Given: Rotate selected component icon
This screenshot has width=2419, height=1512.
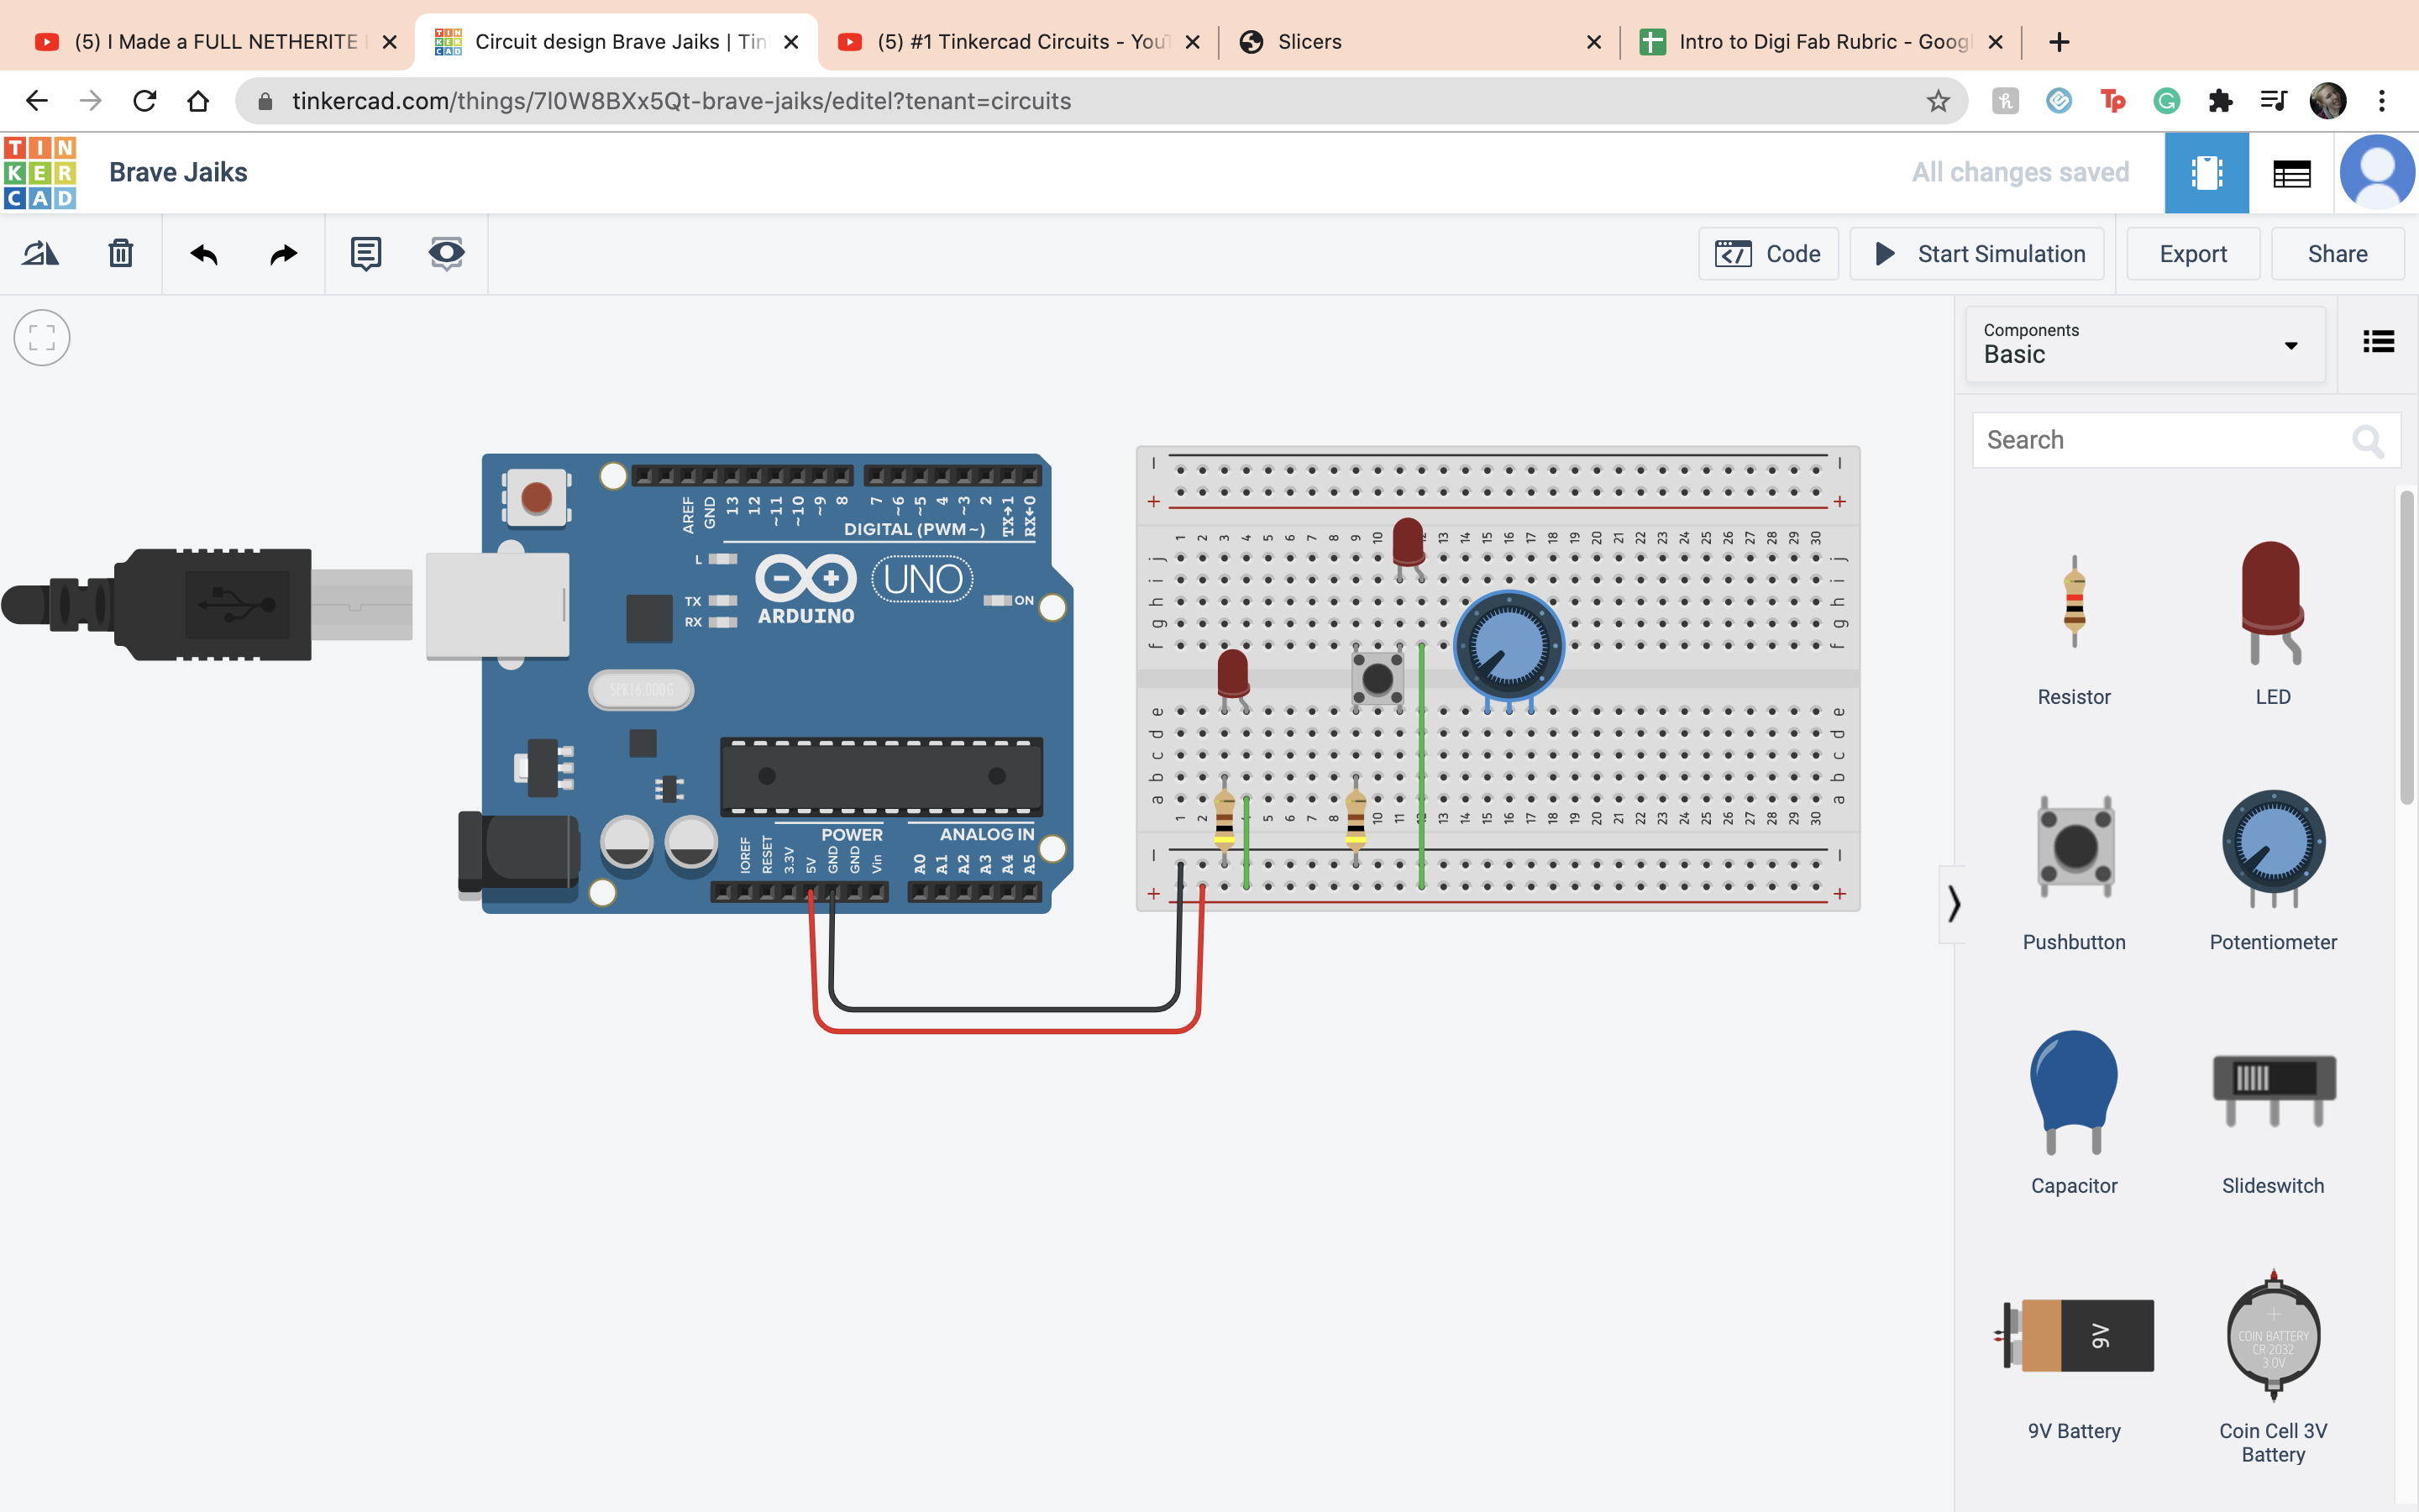Looking at the screenshot, I should point(41,254).
